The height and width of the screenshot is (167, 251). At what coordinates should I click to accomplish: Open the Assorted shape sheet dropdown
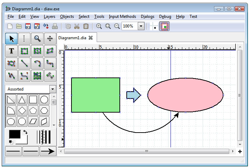point(52,89)
